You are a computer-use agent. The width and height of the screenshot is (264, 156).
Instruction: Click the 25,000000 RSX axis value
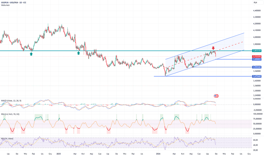tap(257, 129)
